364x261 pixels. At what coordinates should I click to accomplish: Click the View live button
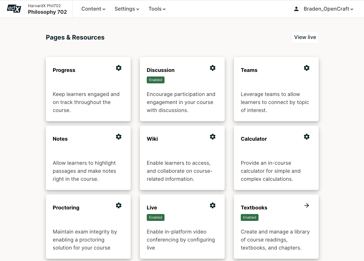point(305,37)
